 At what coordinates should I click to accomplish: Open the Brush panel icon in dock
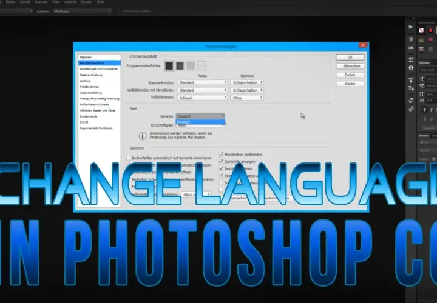411,80
